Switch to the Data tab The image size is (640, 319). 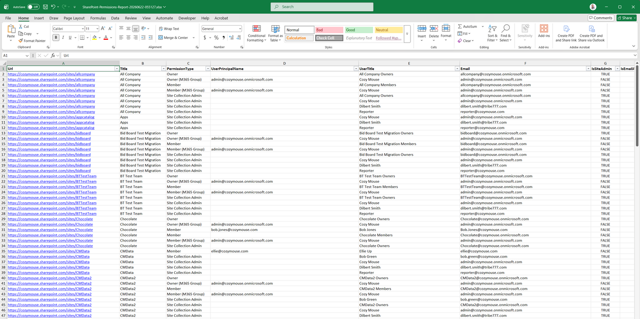115,18
